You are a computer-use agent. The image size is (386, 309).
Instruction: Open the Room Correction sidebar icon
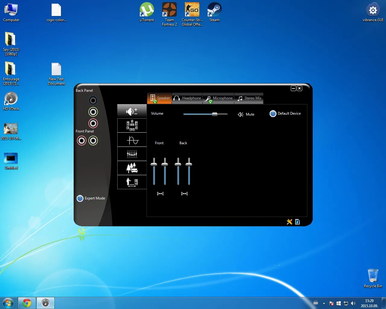[132, 182]
